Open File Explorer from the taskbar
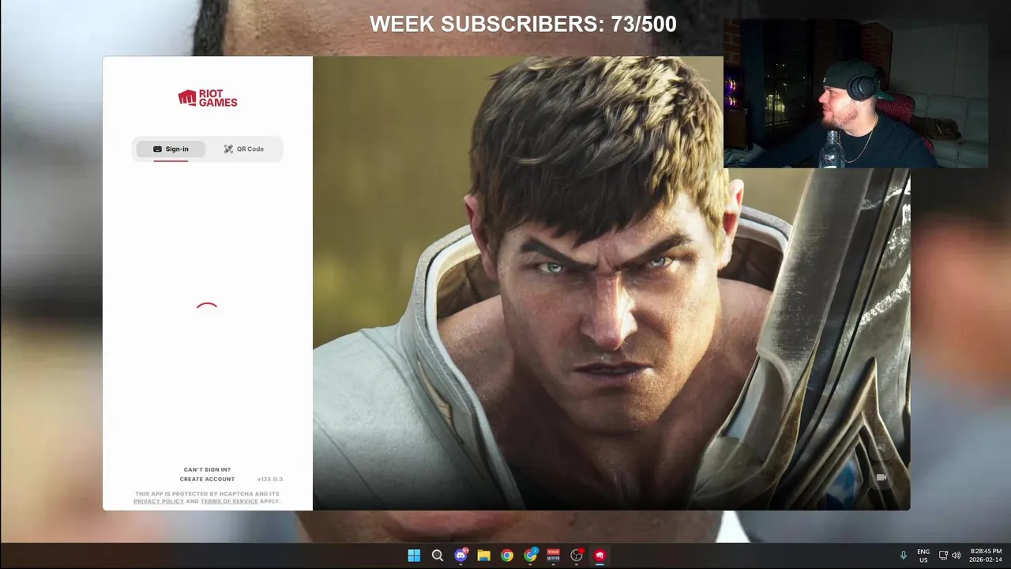The height and width of the screenshot is (569, 1011). pos(483,556)
